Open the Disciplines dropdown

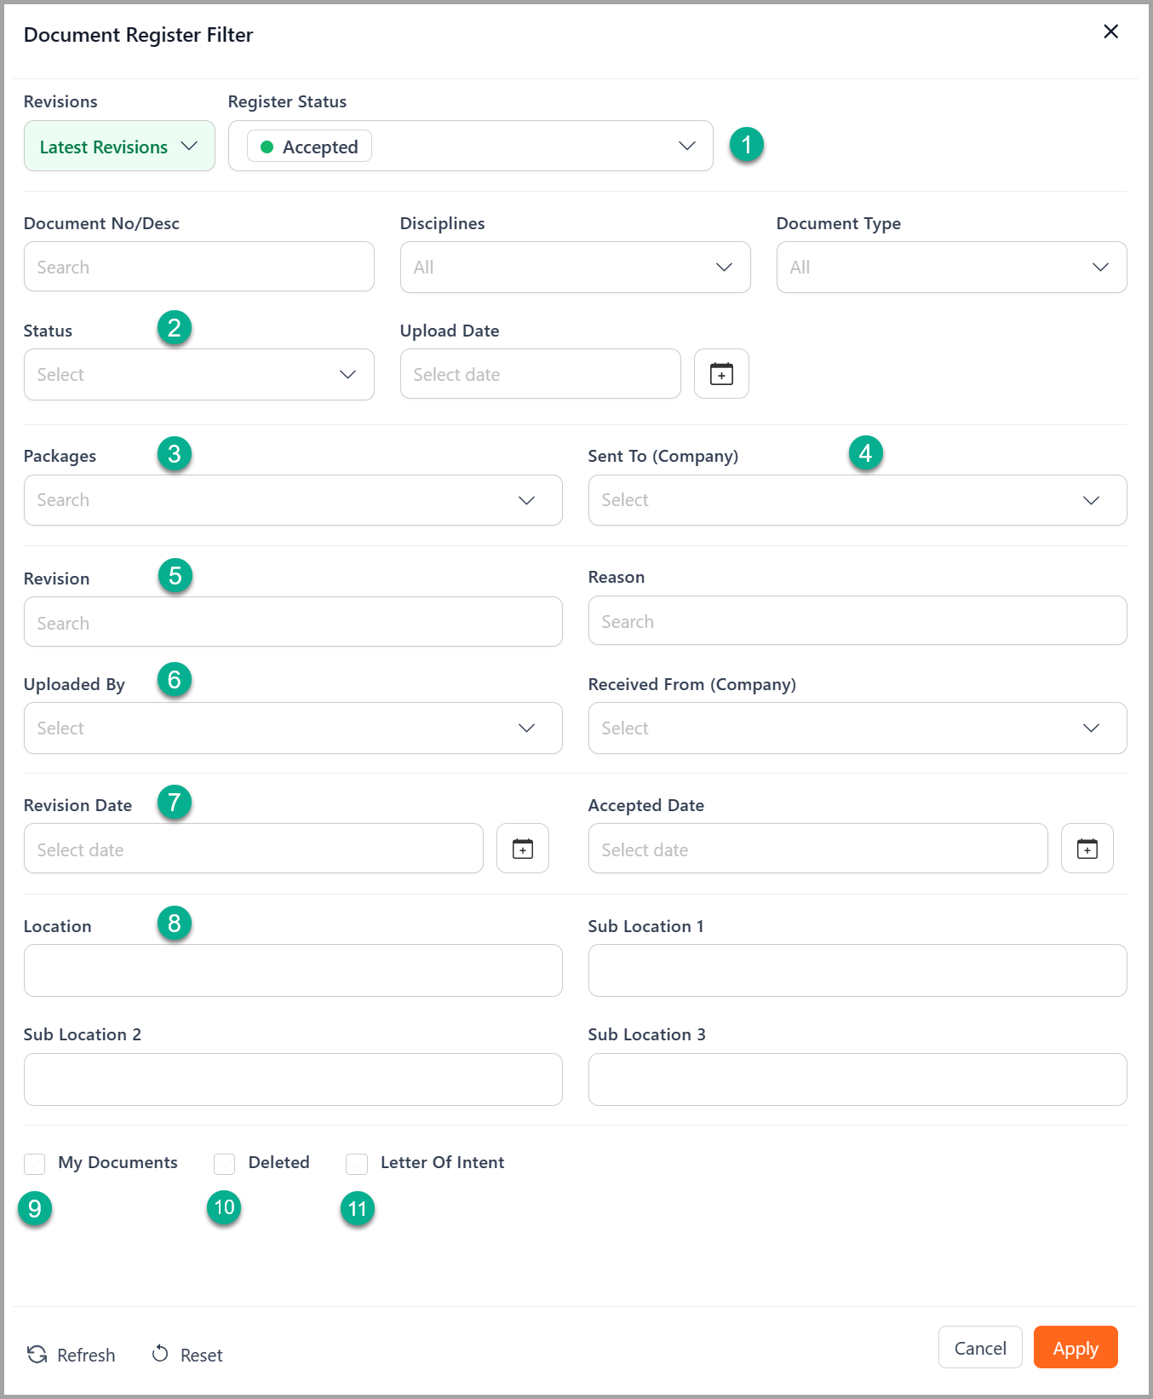click(575, 267)
